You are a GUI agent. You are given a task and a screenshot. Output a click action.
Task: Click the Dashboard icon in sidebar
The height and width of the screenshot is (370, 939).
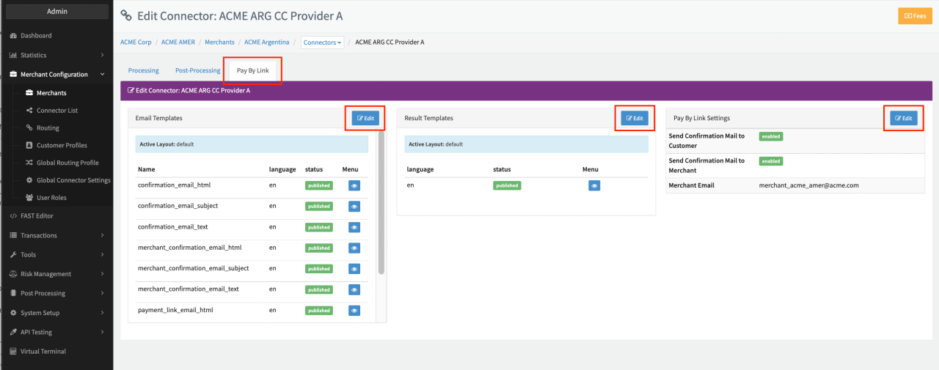(14, 36)
